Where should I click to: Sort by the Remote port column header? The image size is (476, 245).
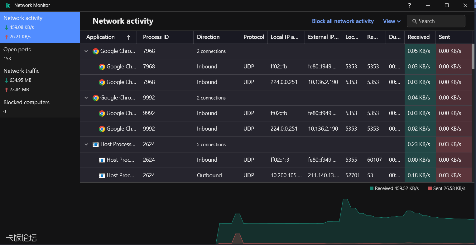(375, 37)
